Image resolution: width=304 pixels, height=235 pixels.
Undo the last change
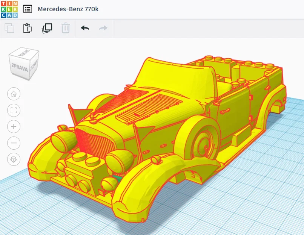(85, 28)
